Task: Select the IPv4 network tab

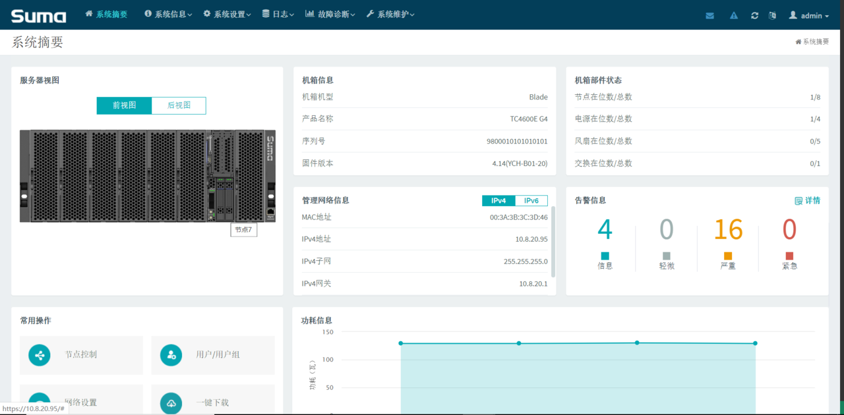Action: 498,201
